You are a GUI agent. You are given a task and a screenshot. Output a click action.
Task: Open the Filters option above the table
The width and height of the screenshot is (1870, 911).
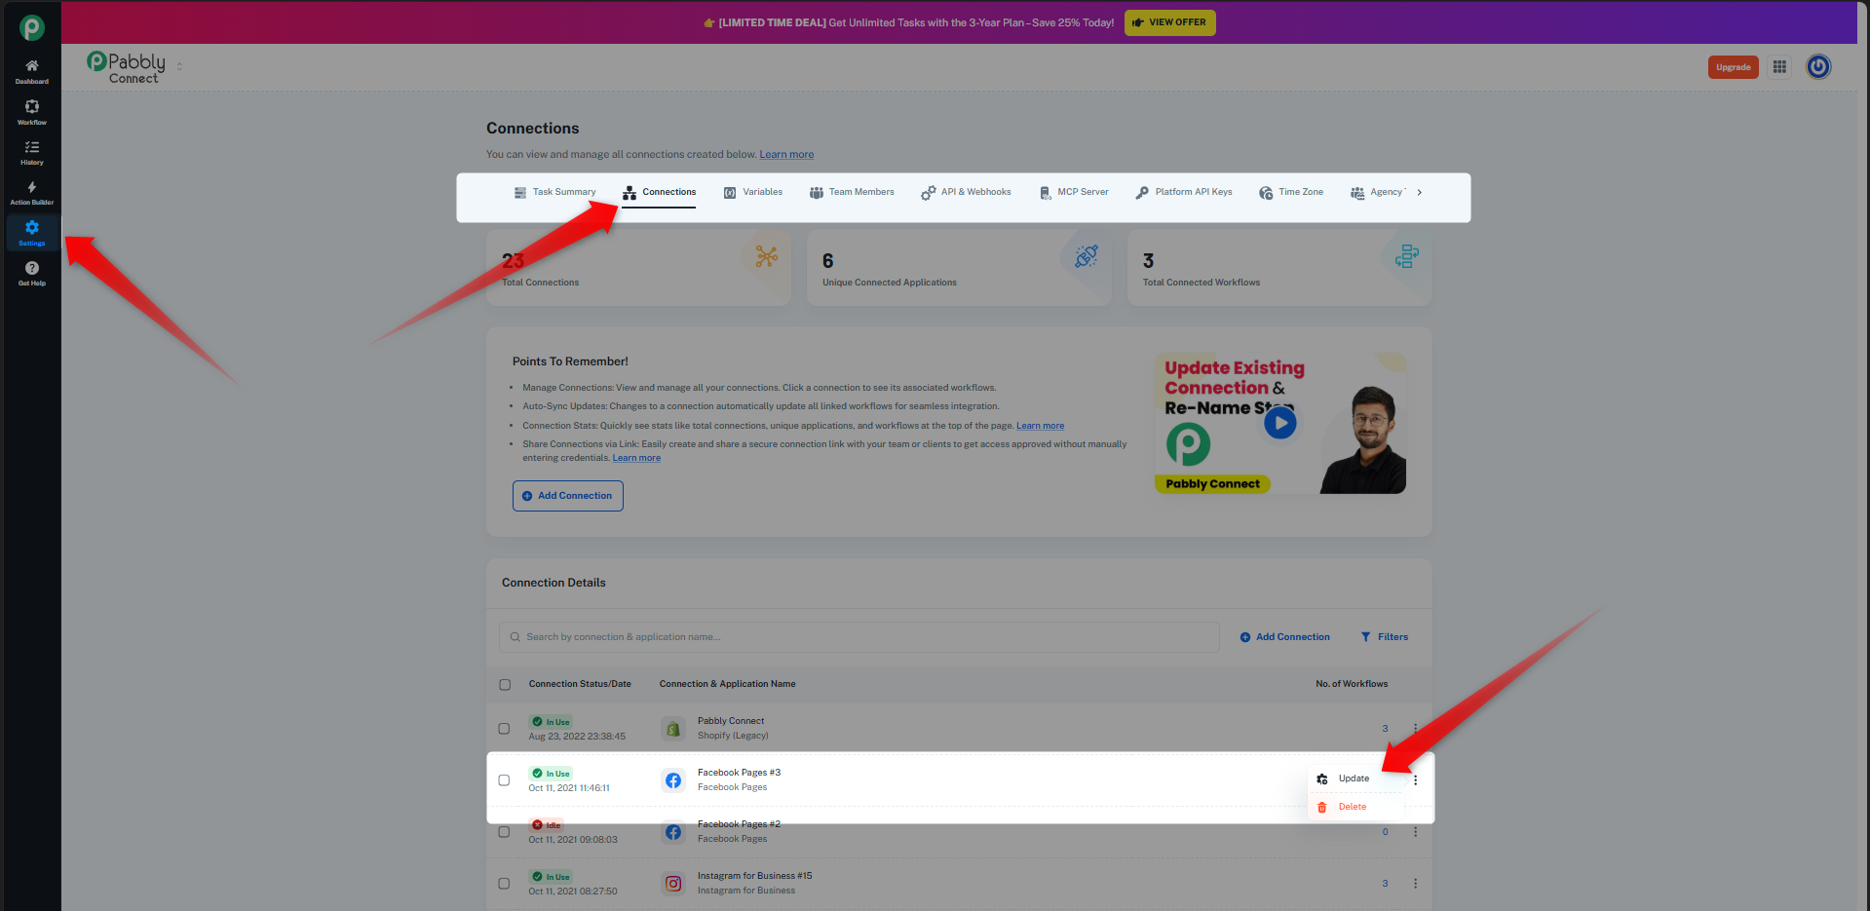(1385, 637)
